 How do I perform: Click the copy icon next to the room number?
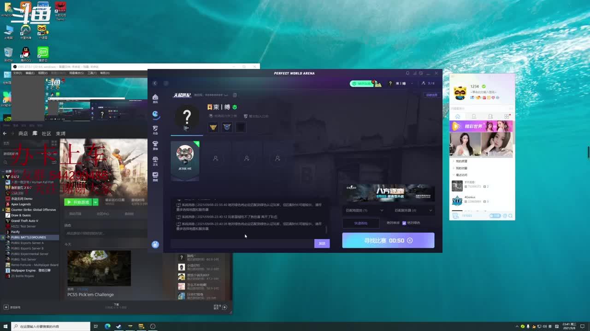(235, 95)
